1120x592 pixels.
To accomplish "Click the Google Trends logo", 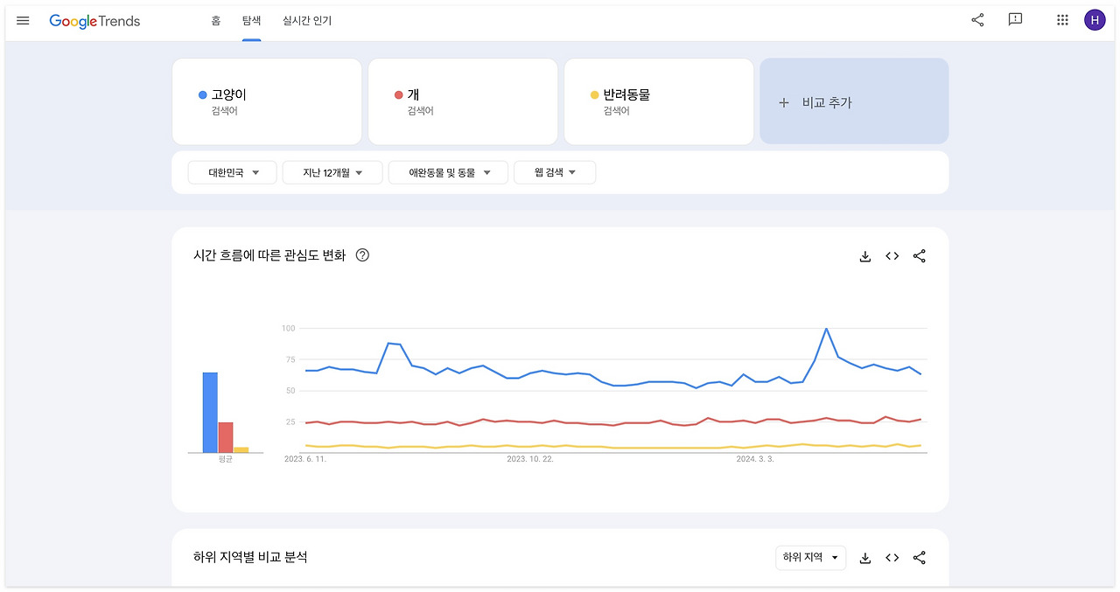I will (x=94, y=21).
